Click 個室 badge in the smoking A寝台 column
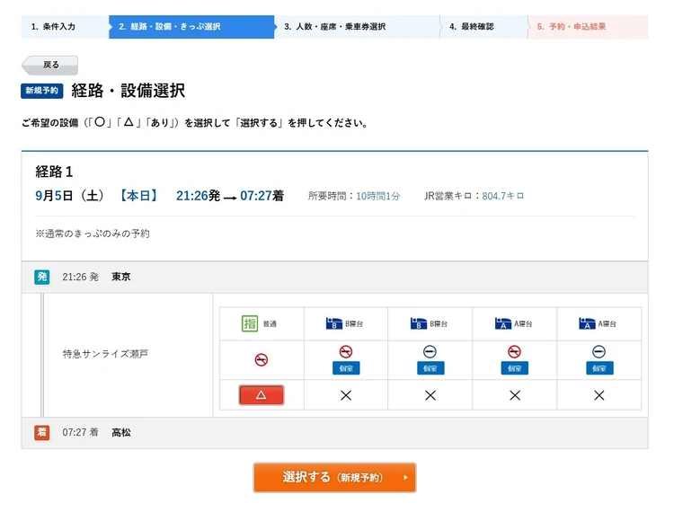Viewport: 674px width, 512px height. point(599,368)
